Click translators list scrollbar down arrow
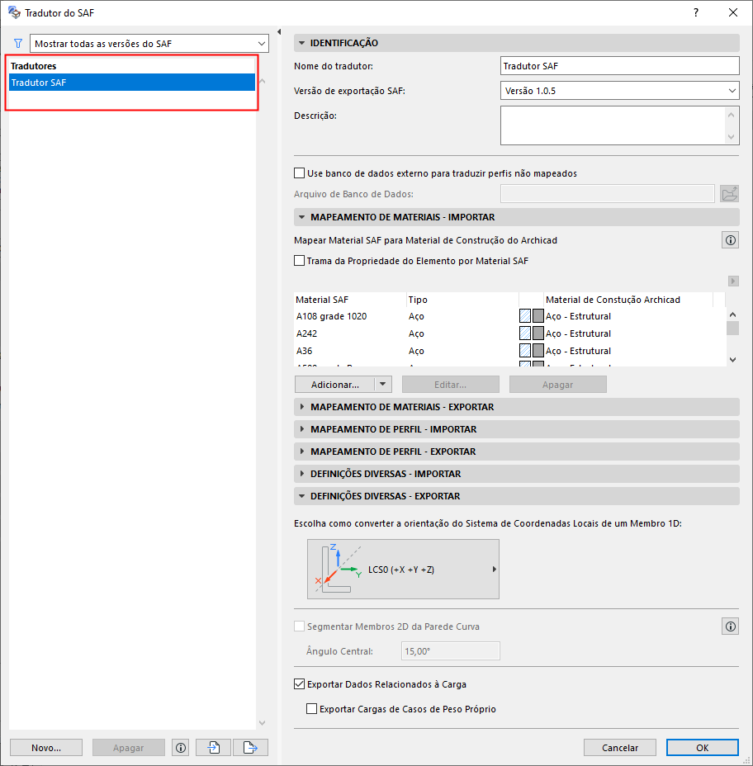The image size is (753, 766). 262,722
